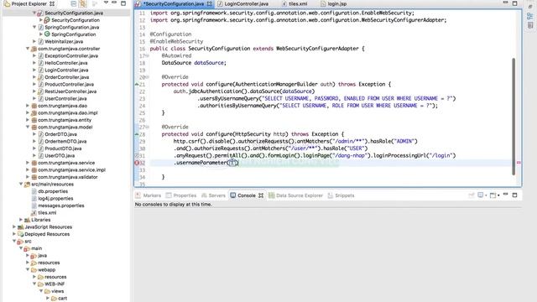
Task: Open the Properties view tab
Action: (x=181, y=195)
